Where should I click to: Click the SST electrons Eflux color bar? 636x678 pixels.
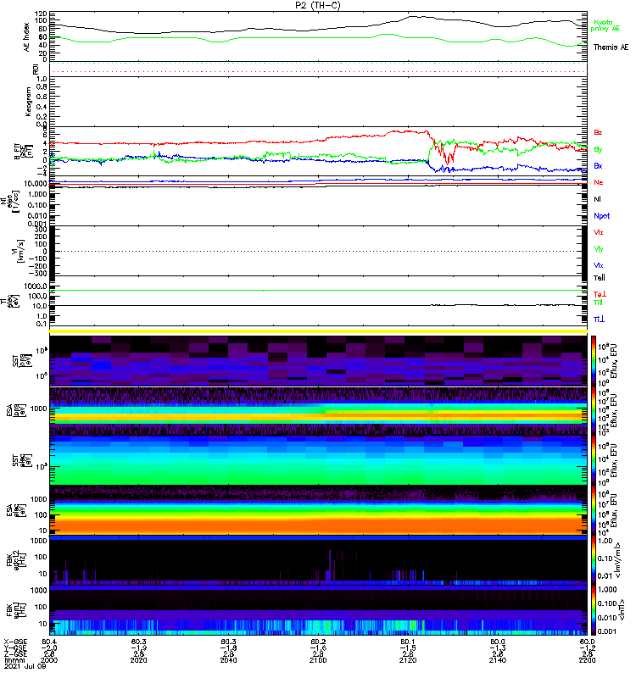coord(594,460)
